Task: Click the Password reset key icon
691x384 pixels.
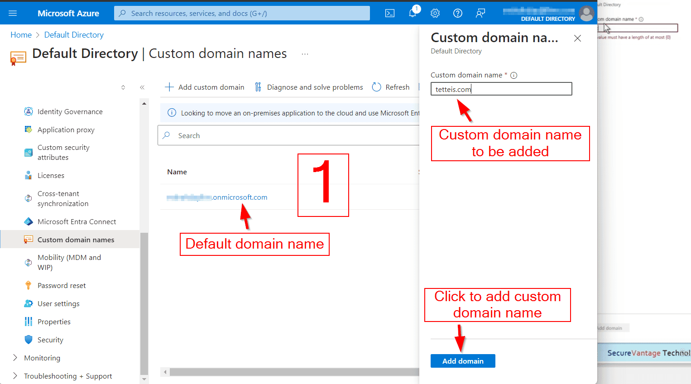Action: click(29, 285)
